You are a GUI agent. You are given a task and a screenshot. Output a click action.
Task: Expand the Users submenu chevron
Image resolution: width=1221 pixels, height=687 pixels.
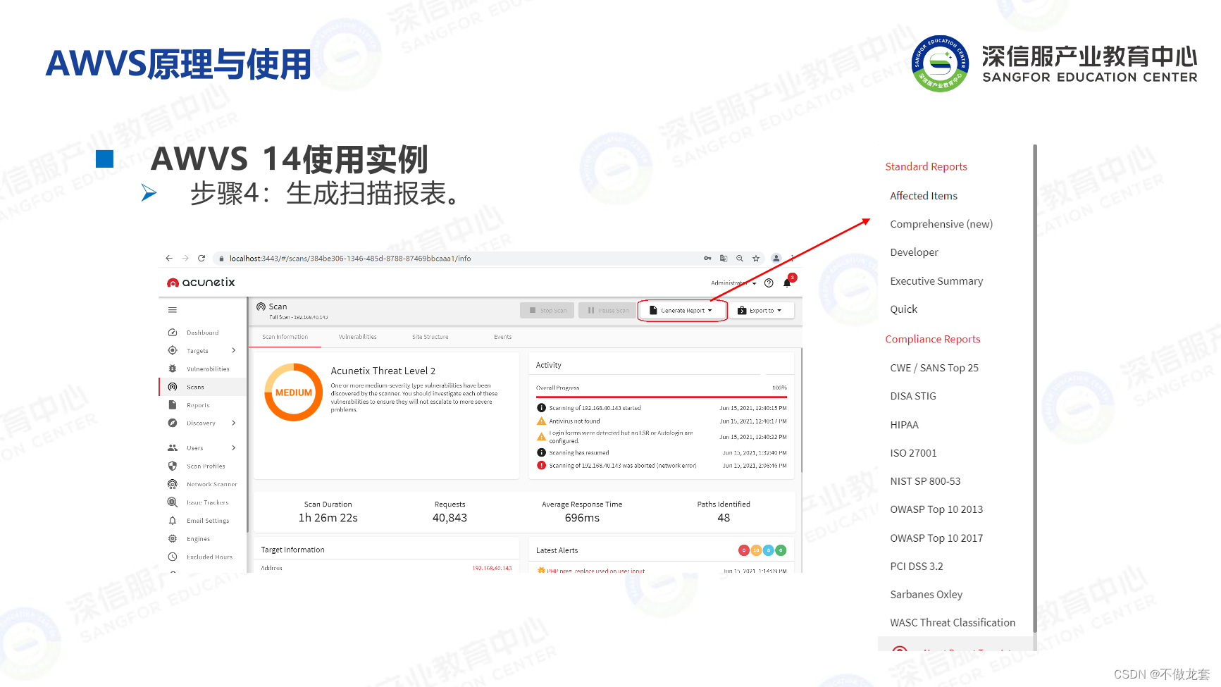234,447
